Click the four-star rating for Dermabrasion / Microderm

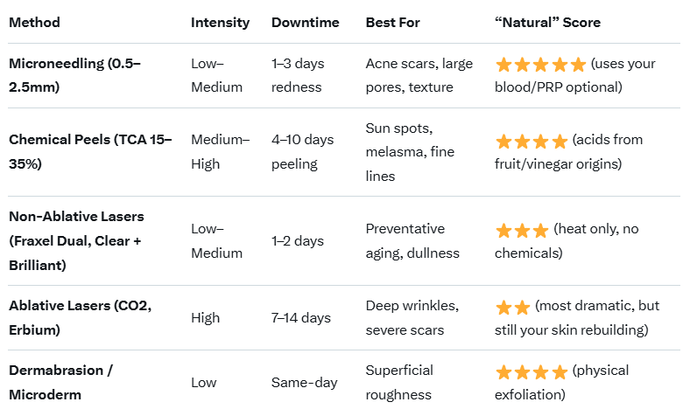[x=532, y=372]
